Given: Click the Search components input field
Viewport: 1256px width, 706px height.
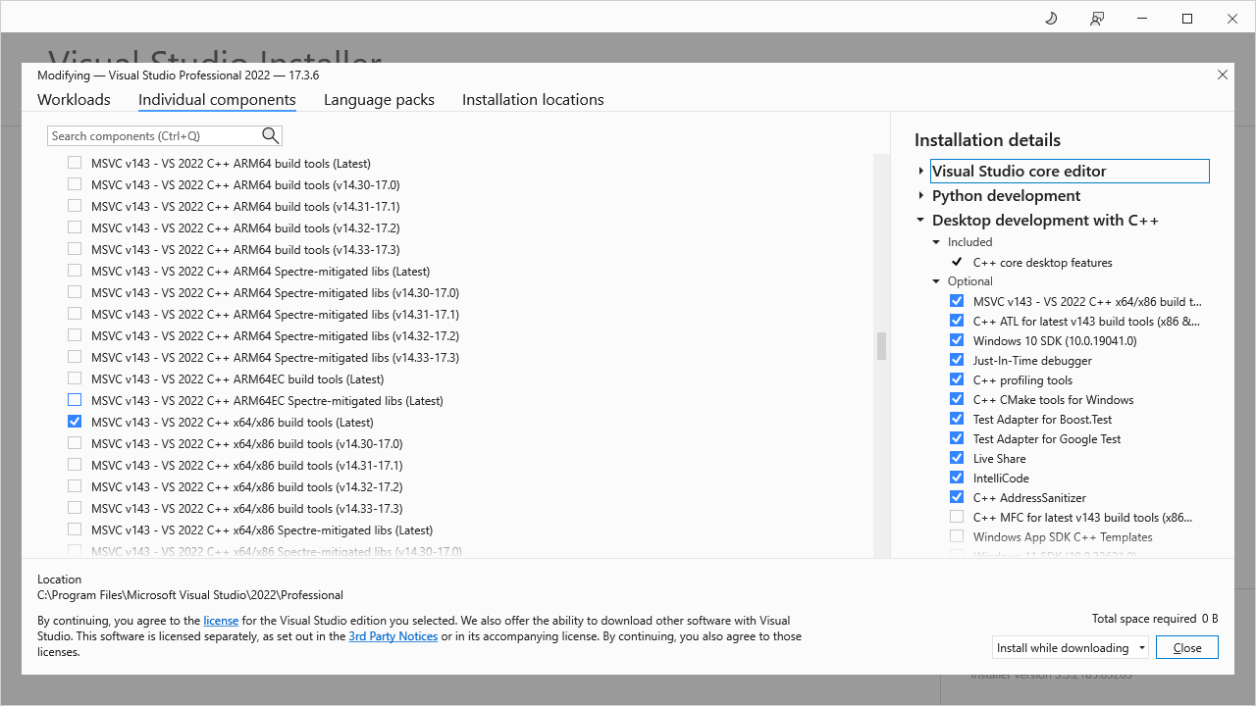Looking at the screenshot, I should point(157,135).
